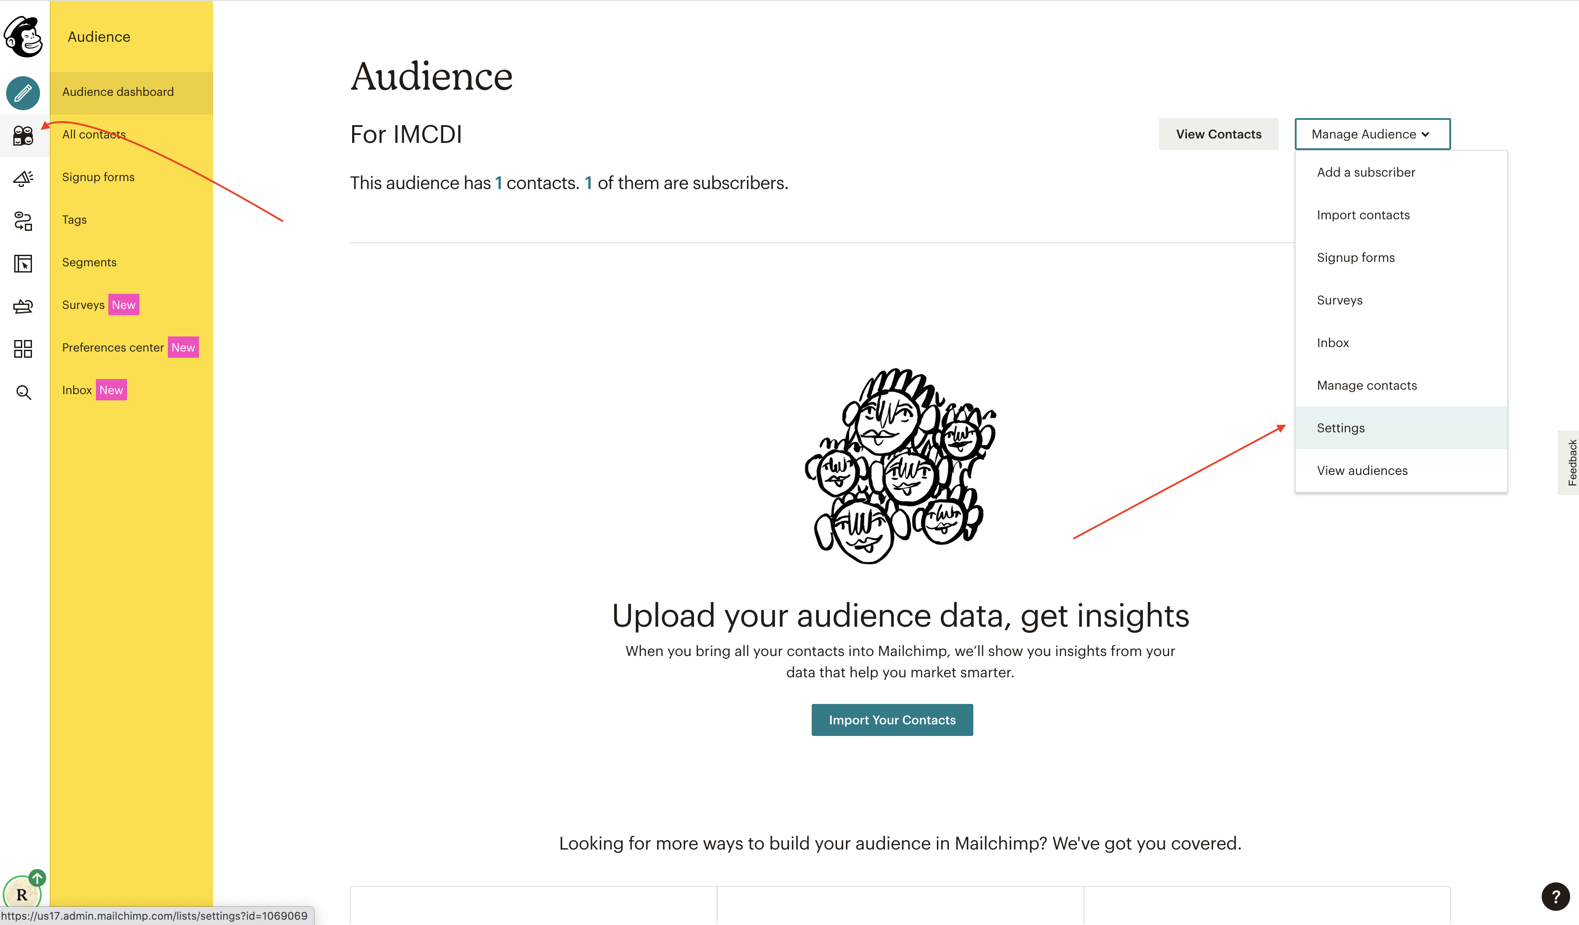Open the Content studio icon

click(23, 306)
